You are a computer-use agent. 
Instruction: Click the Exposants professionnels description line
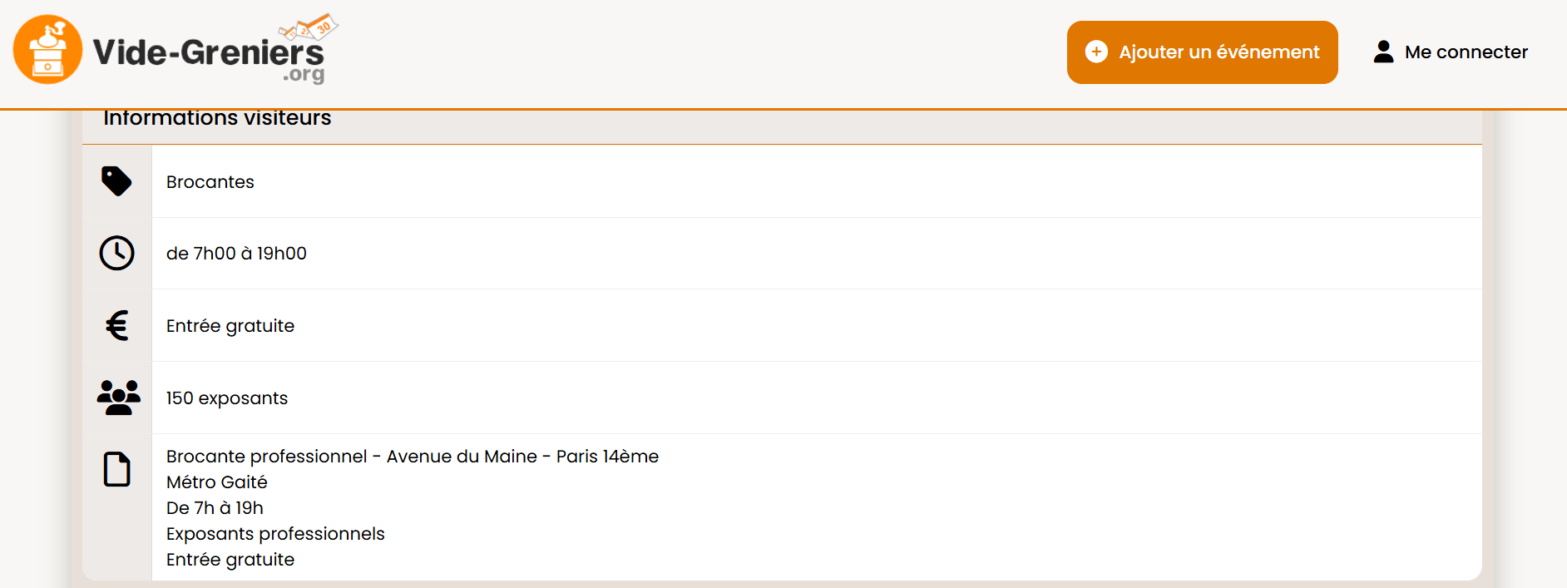tap(275, 534)
